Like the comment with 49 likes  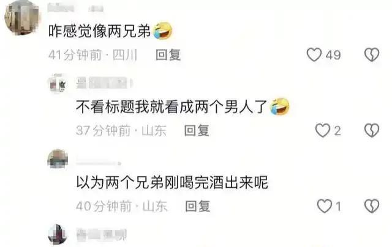(314, 54)
